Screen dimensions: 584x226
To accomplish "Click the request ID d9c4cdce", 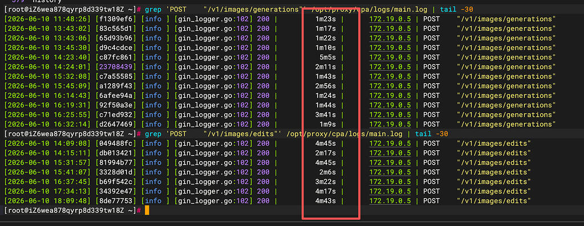I will coord(116,48).
